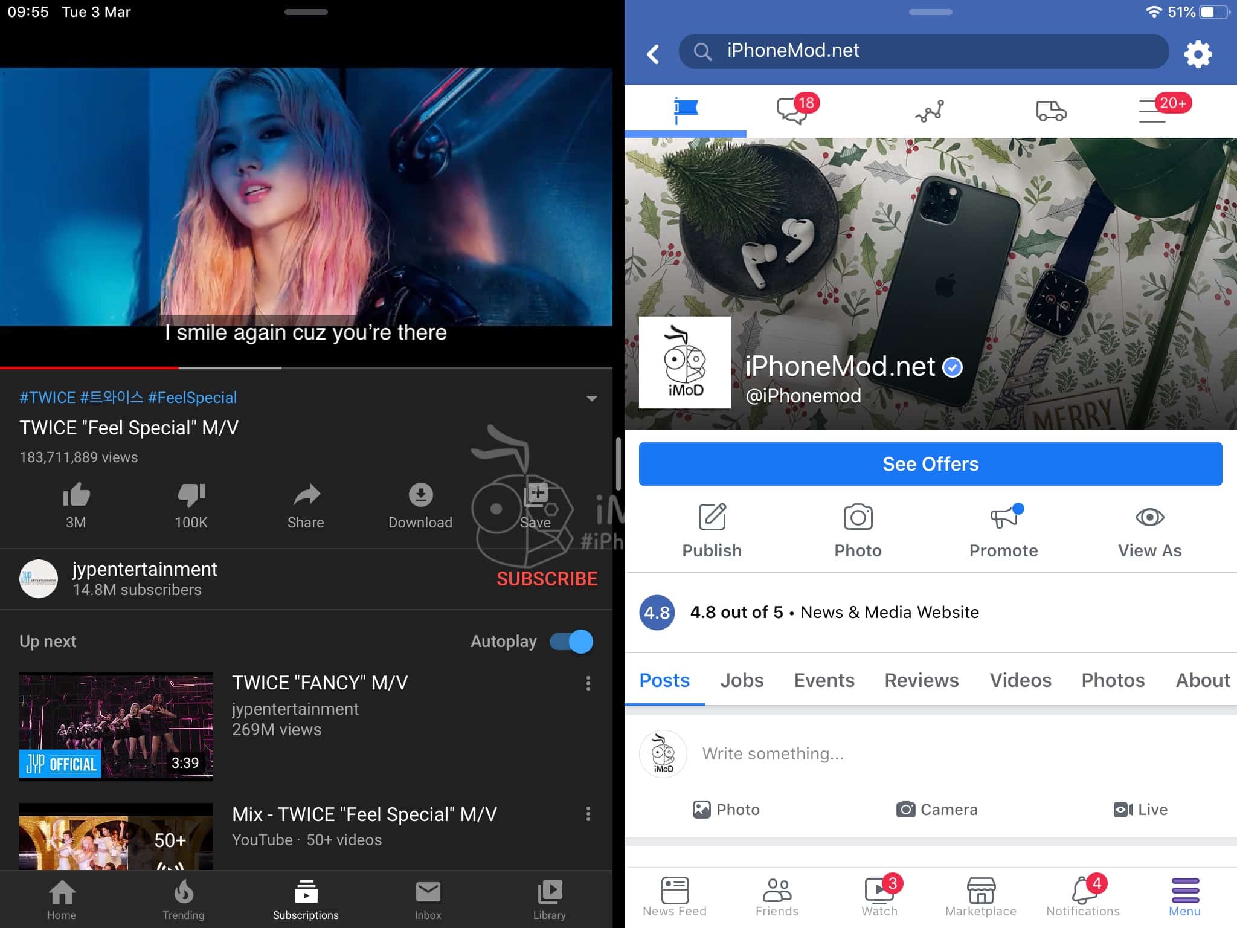
Task: Open the 4.8 rating badge
Action: [657, 613]
